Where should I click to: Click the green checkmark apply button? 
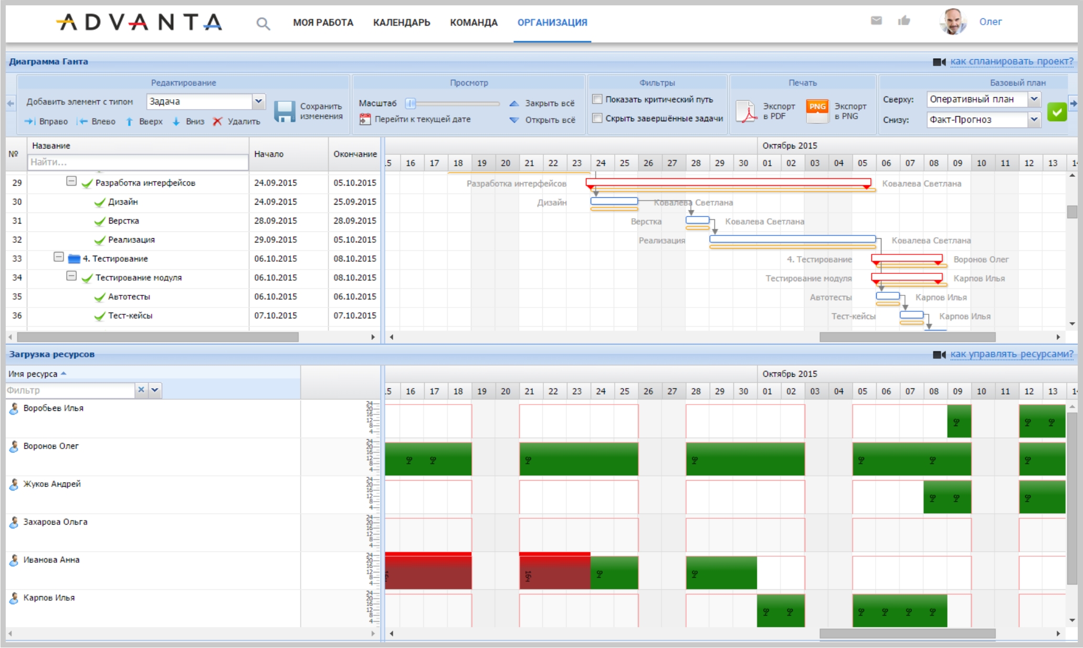click(1057, 112)
